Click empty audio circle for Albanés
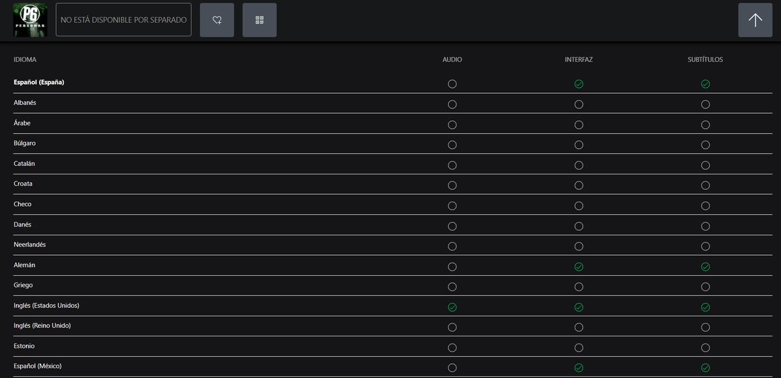Viewport: 781px width, 378px height. 452,104
